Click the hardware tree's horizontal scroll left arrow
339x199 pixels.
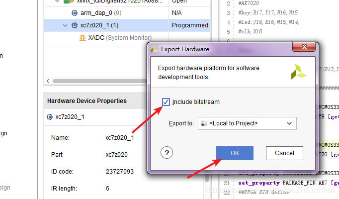coord(48,81)
